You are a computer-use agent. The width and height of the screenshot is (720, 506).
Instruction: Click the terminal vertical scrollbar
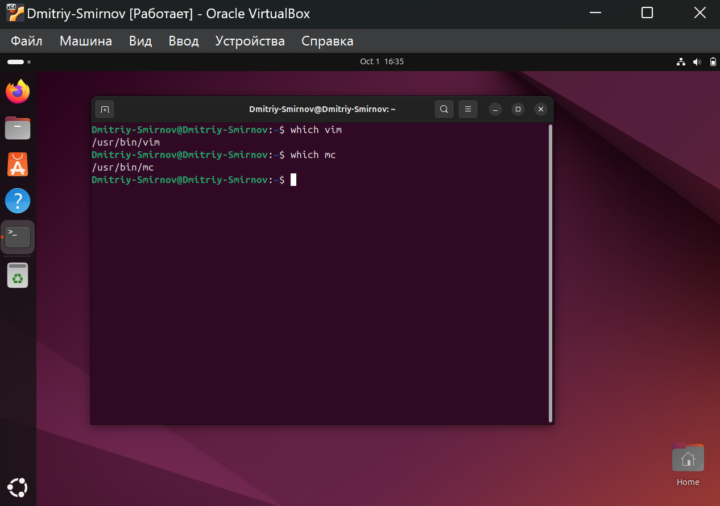(551, 273)
